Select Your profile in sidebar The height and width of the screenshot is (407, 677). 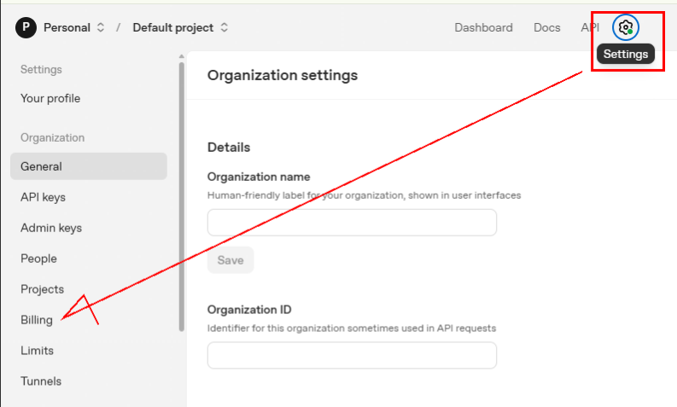[50, 98]
